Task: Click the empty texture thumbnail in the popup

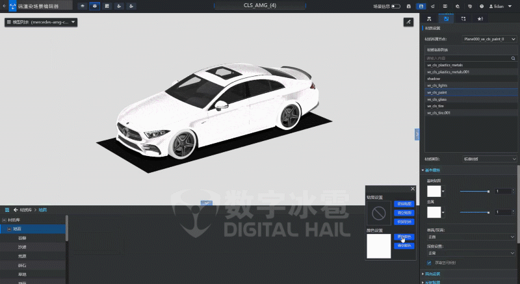Action: click(x=379, y=213)
